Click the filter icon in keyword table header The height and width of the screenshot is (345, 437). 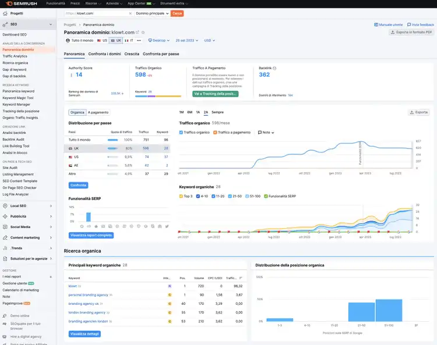(x=241, y=278)
